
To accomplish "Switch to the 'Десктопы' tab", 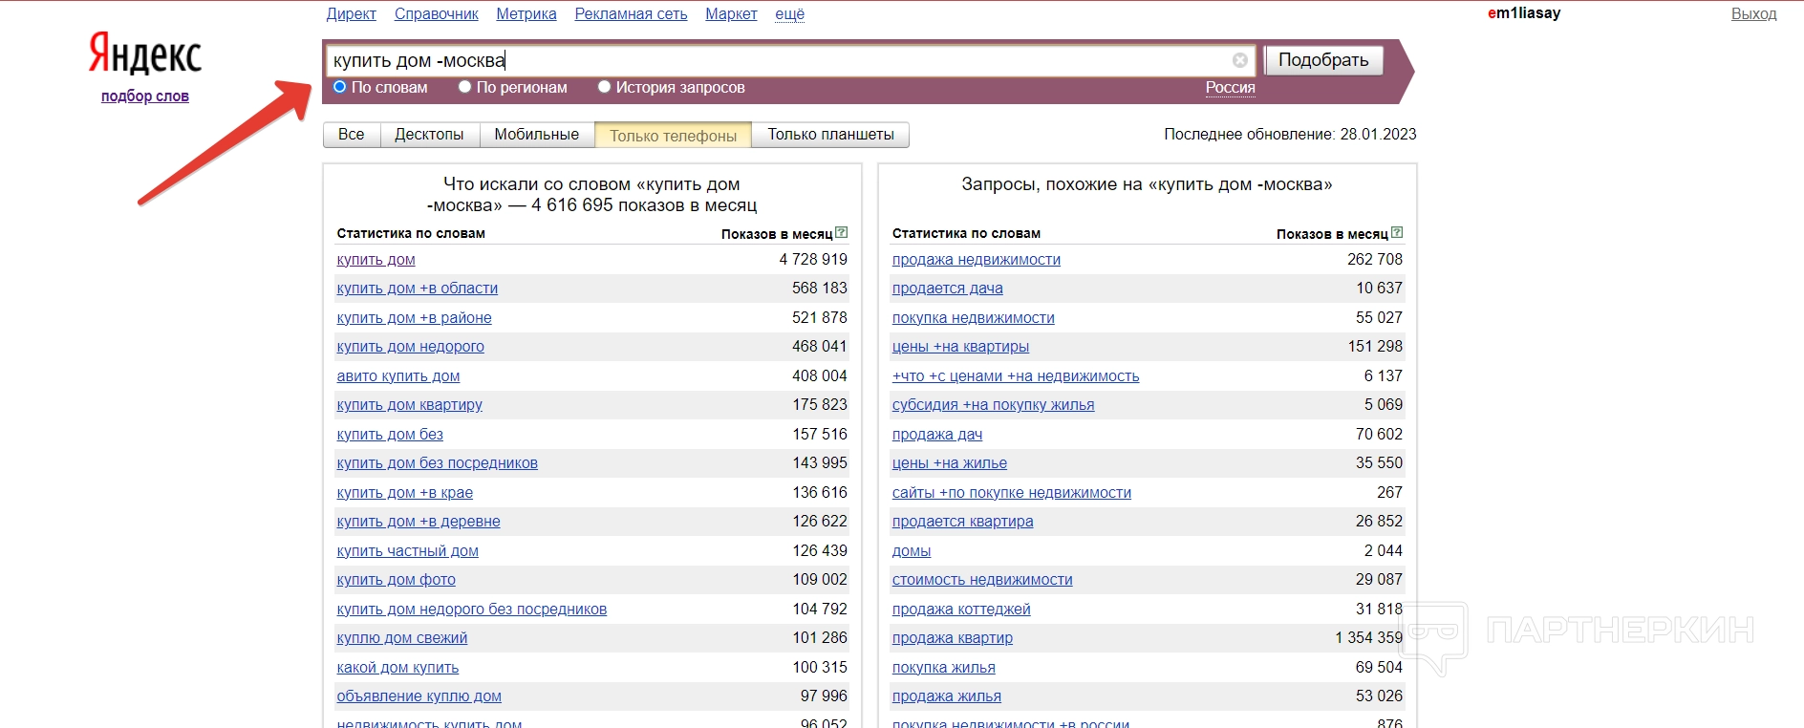I will coord(429,135).
